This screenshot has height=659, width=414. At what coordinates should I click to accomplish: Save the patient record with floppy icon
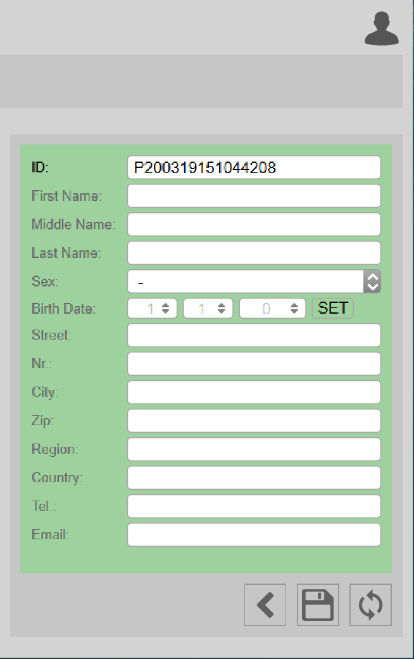pyautogui.click(x=318, y=605)
